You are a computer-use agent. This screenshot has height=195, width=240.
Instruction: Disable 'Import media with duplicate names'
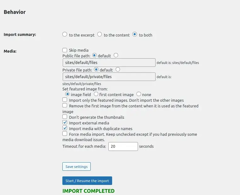coord(65,128)
